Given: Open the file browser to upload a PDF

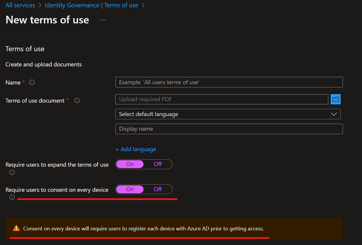Looking at the screenshot, I should (336, 99).
